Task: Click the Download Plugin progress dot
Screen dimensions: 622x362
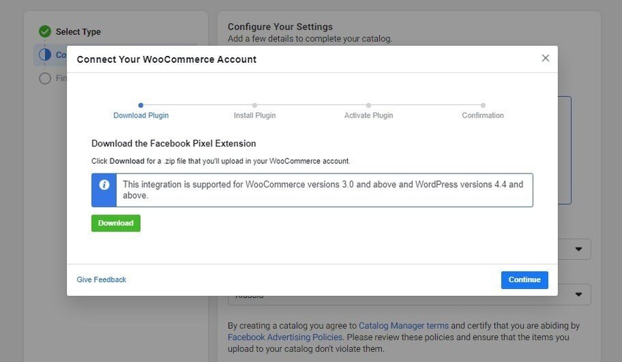Action: pos(141,105)
